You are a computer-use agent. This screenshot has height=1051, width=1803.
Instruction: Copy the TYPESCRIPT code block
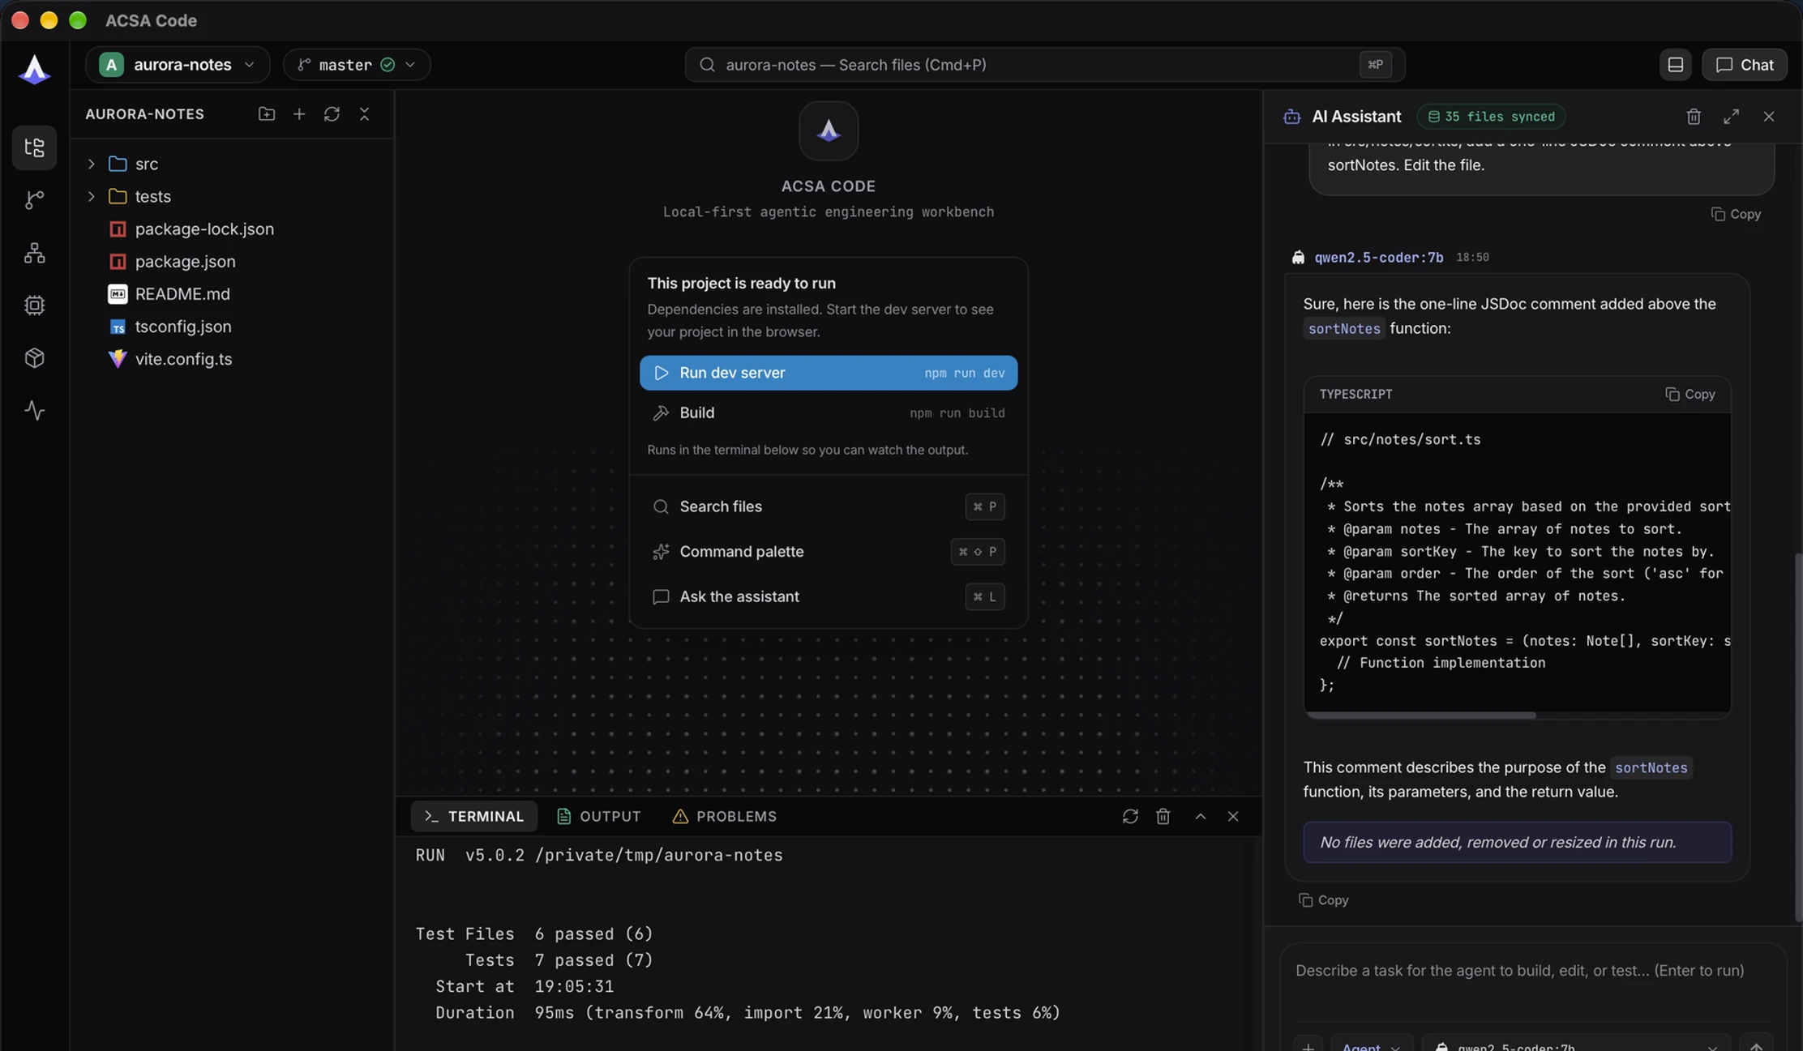1690,394
